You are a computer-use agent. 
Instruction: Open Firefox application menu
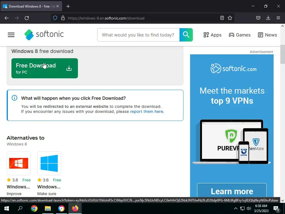278,18
